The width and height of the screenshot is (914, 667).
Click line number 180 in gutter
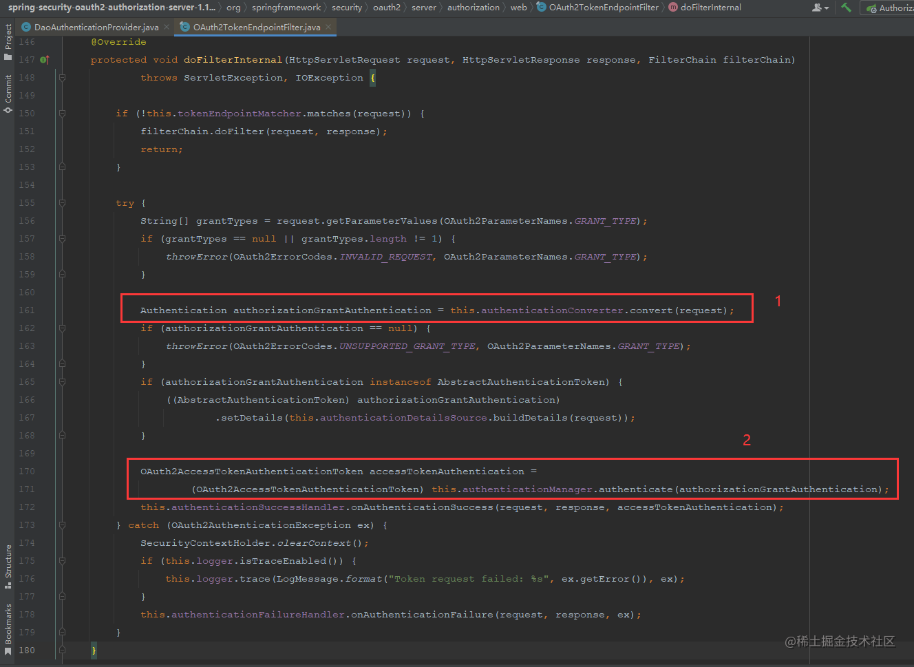tap(27, 650)
